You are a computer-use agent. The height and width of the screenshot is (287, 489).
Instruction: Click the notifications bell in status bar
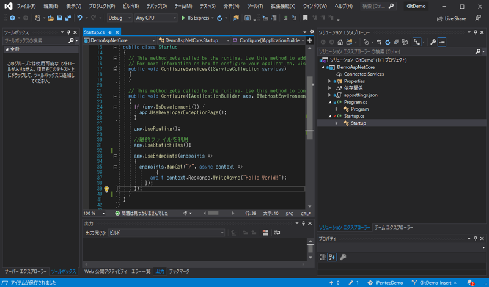click(471, 283)
